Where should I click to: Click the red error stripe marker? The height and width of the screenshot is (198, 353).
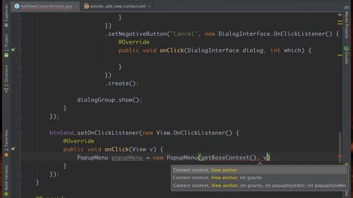pos(340,156)
